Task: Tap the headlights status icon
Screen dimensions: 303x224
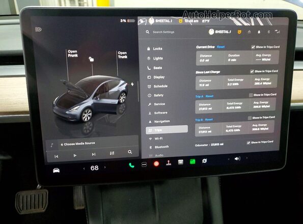Action: (x=38, y=30)
